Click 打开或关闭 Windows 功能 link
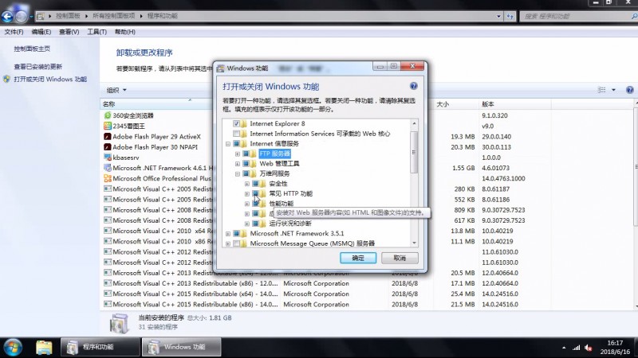 click(x=50, y=79)
